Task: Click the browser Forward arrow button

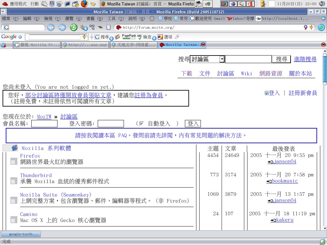Action: (x=62, y=27)
